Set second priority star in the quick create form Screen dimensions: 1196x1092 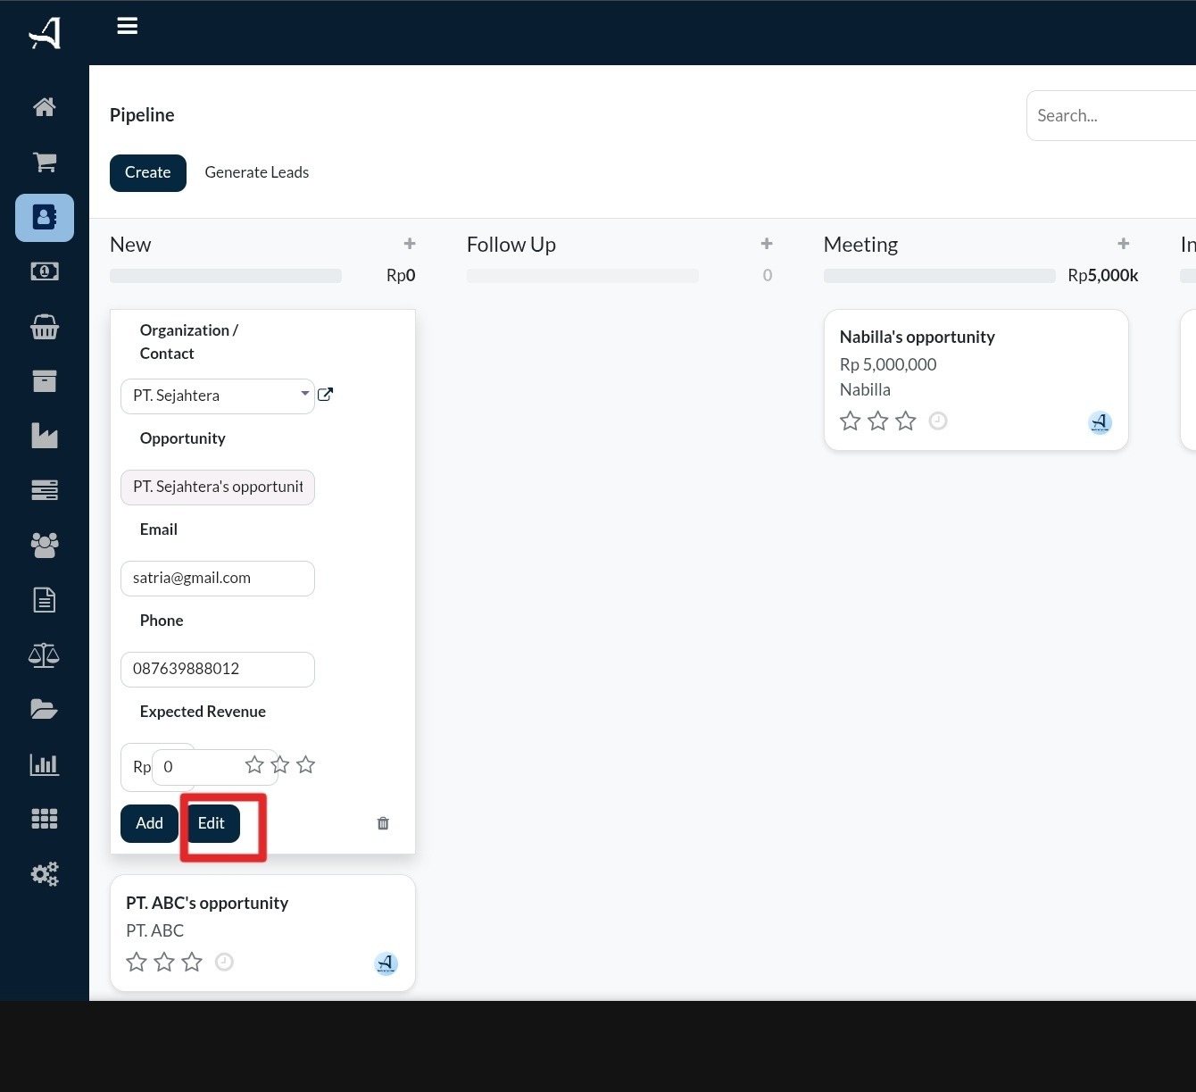pos(280,765)
